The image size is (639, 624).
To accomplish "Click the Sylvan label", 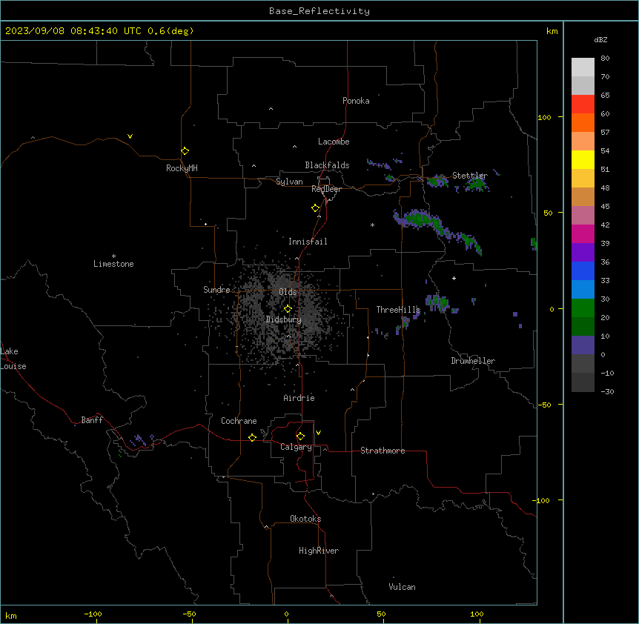I will (x=289, y=182).
